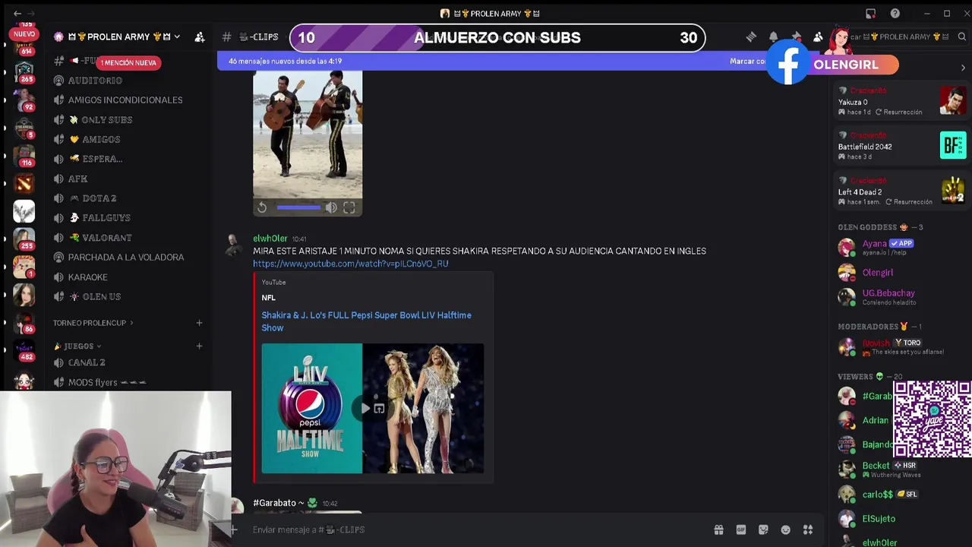Open notification settings bell
Viewport: 972px width, 547px height.
coord(773,36)
